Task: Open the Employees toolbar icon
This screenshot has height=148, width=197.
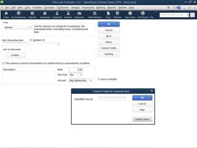Action: click(x=79, y=15)
